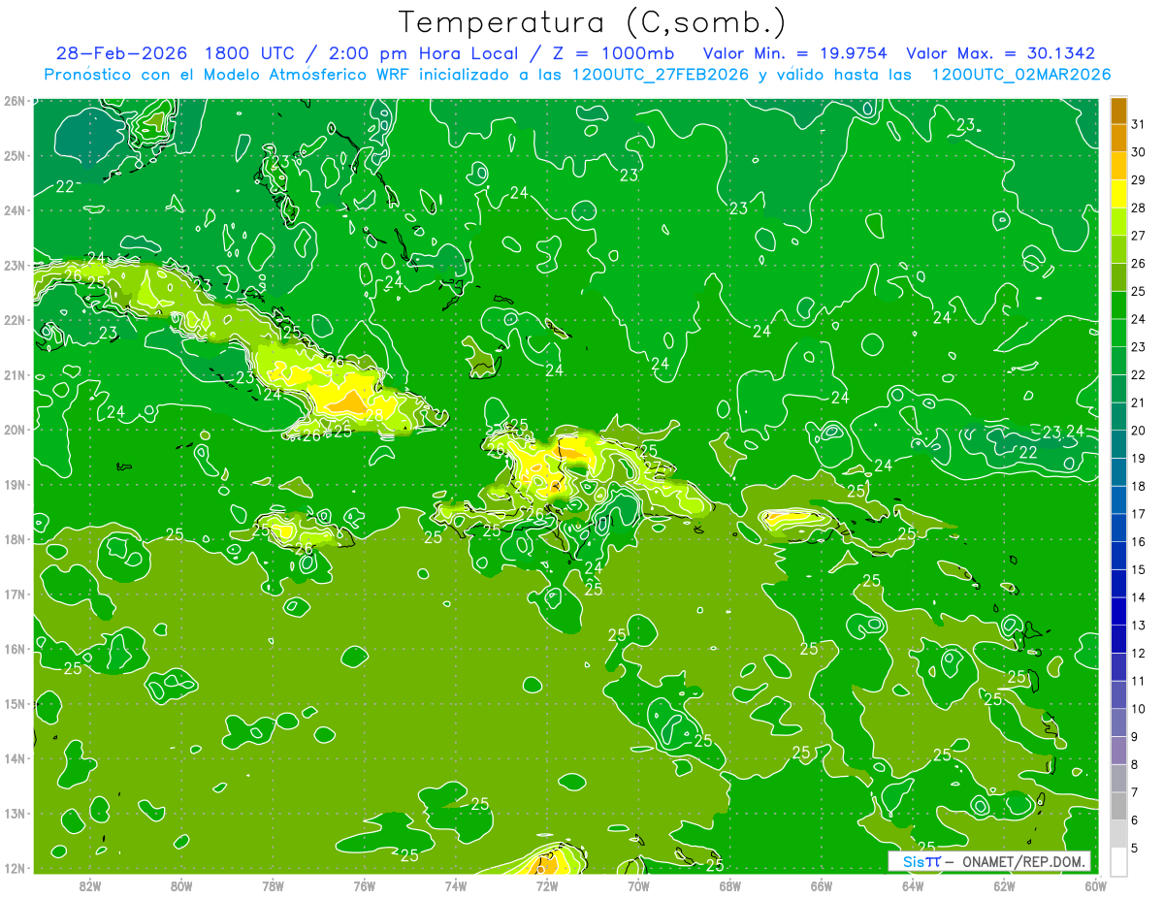Click the '62W' longitude axis label
The width and height of the screenshot is (1164, 899).
tap(1004, 885)
